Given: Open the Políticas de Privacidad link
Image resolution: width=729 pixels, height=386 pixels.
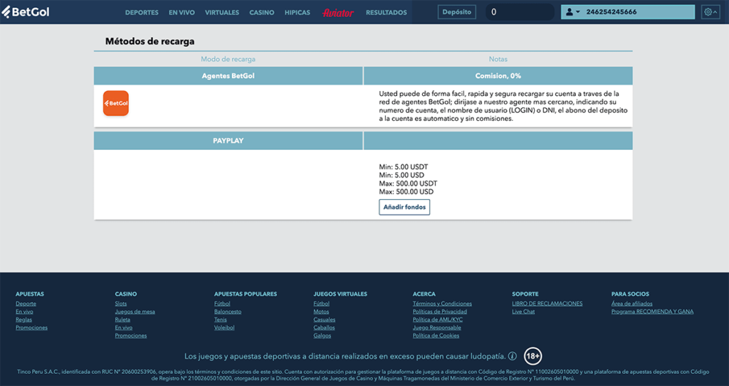Looking at the screenshot, I should 440,311.
